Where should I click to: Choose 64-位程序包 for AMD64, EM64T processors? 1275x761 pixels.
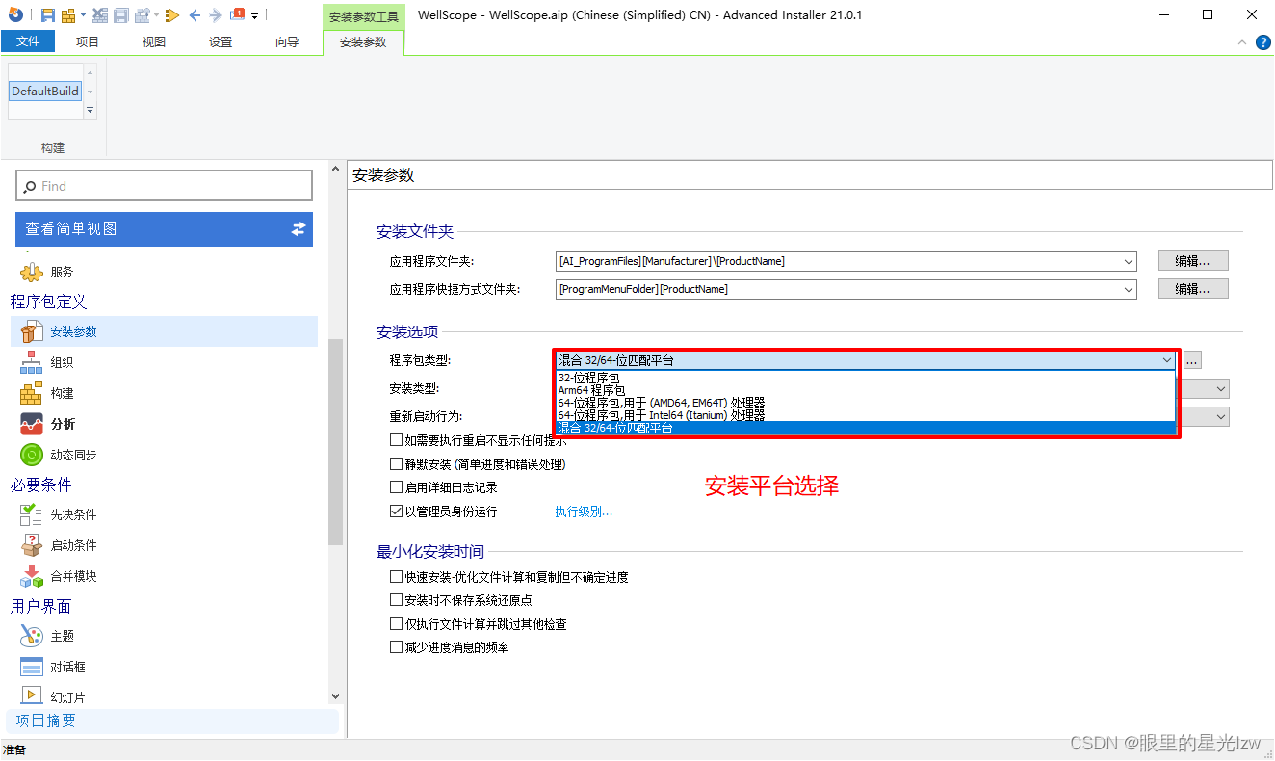coord(865,403)
